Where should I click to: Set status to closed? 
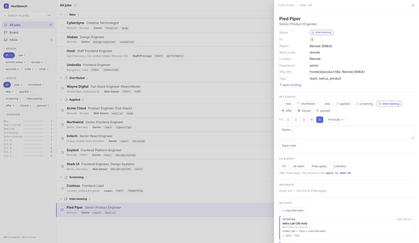pos(304,111)
